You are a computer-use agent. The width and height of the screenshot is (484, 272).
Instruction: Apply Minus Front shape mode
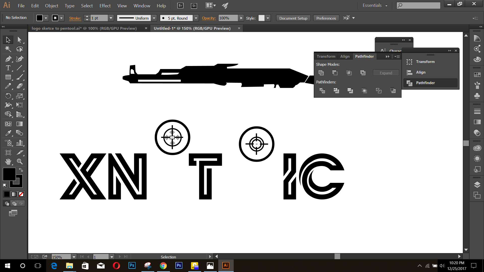click(x=335, y=73)
